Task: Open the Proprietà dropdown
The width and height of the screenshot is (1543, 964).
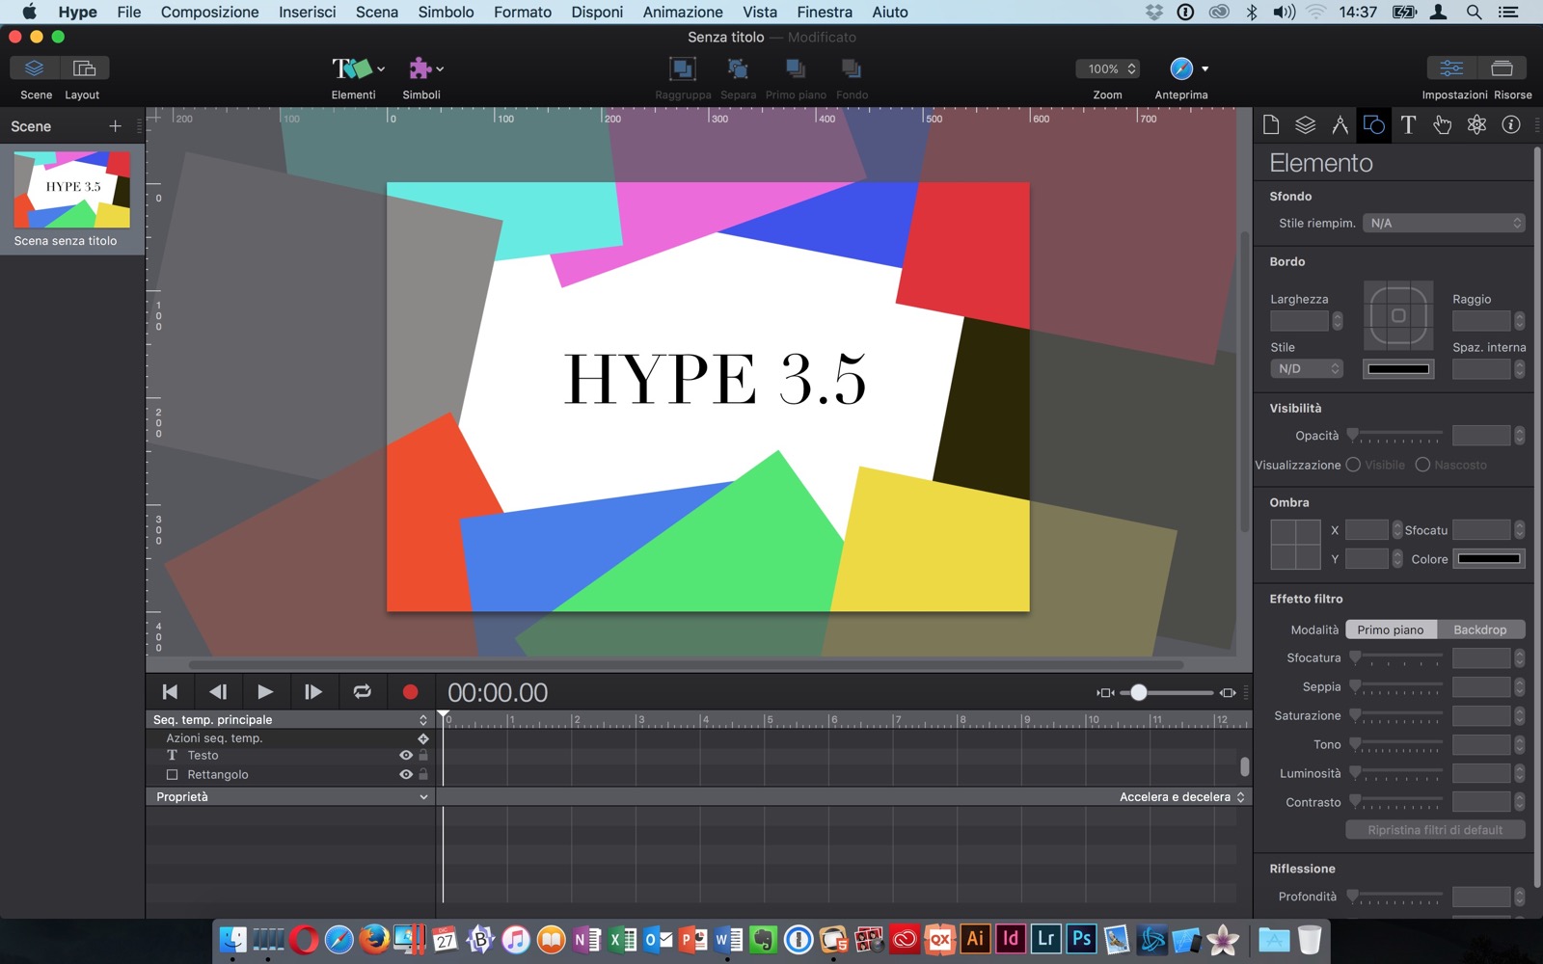Action: coord(289,797)
